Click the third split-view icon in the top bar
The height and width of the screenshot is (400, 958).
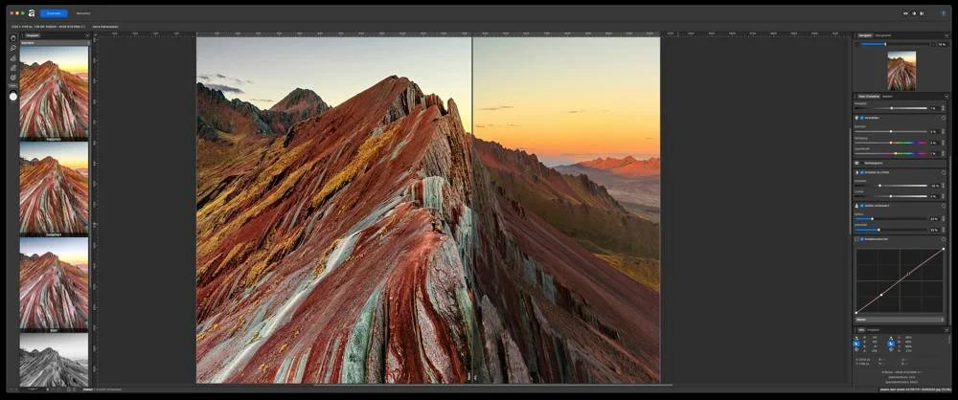click(x=922, y=12)
